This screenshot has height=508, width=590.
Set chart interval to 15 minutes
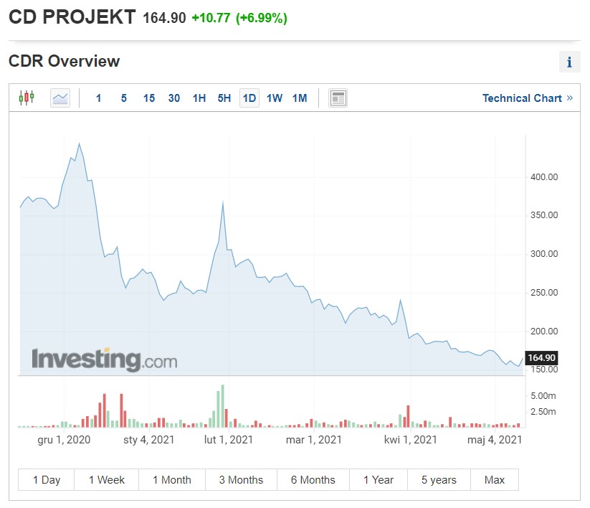point(149,98)
